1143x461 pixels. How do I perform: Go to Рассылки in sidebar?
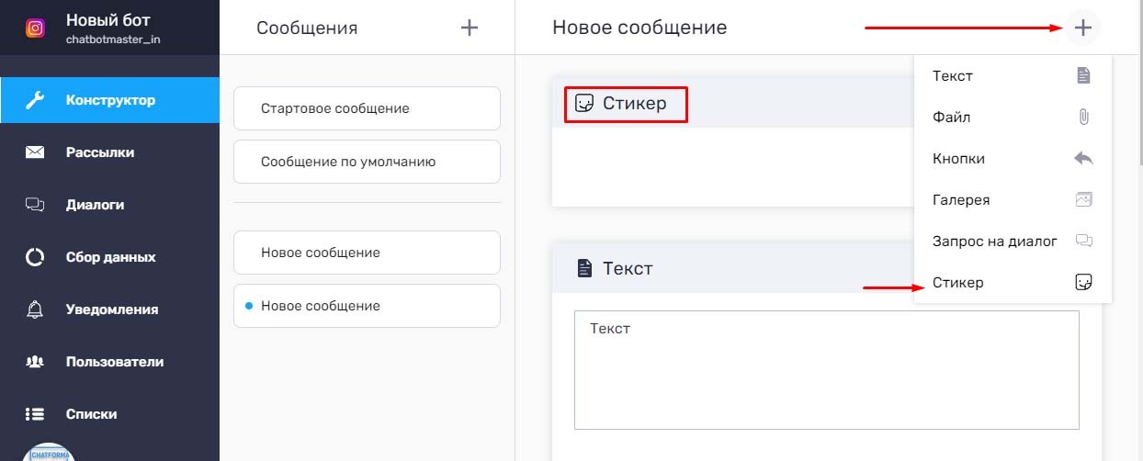[99, 152]
